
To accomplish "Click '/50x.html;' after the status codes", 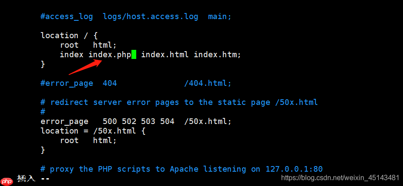I will pos(208,121).
